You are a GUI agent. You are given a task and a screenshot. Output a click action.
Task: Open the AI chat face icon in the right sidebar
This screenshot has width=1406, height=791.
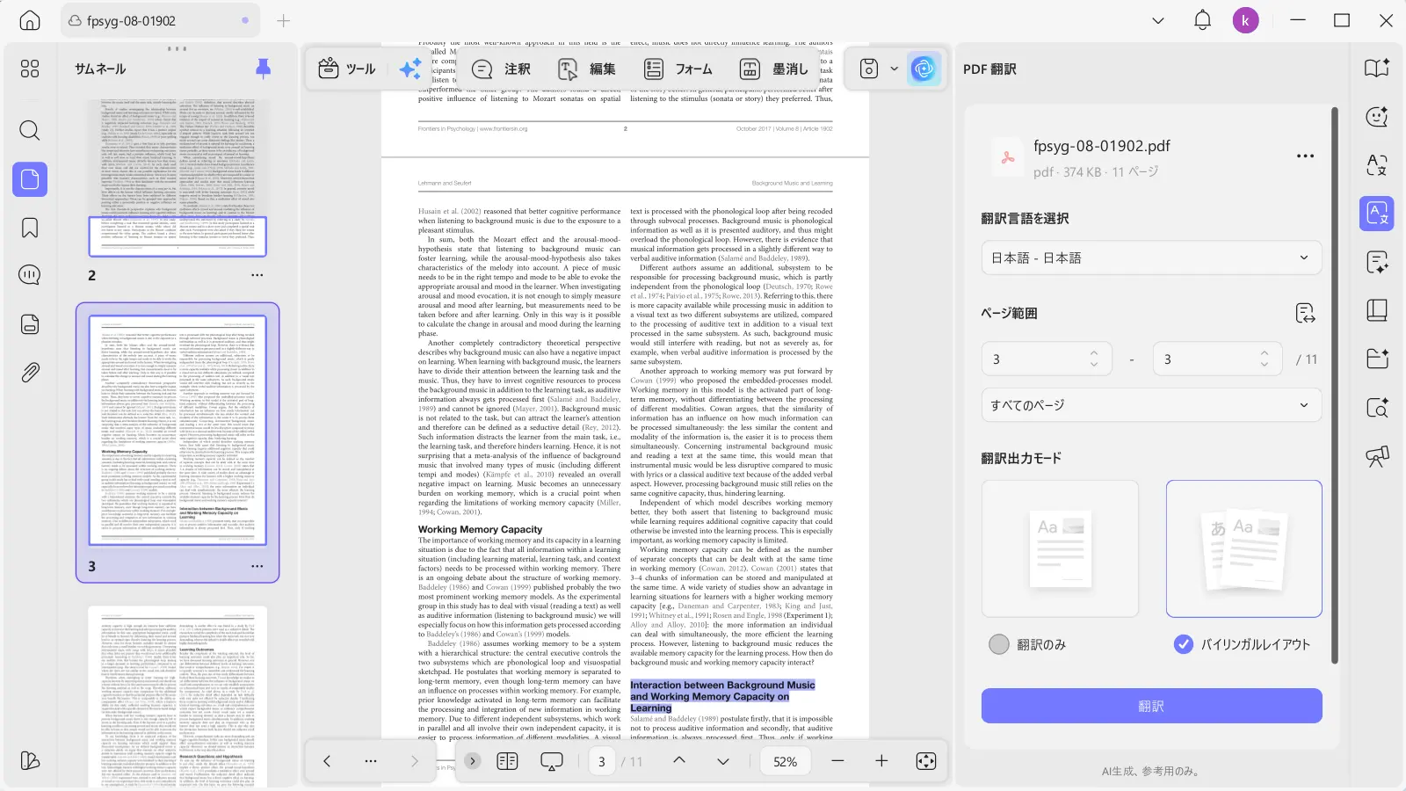1377,117
